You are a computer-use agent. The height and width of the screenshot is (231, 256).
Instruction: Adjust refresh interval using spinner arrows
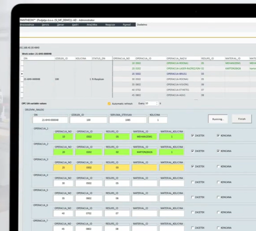157,104
